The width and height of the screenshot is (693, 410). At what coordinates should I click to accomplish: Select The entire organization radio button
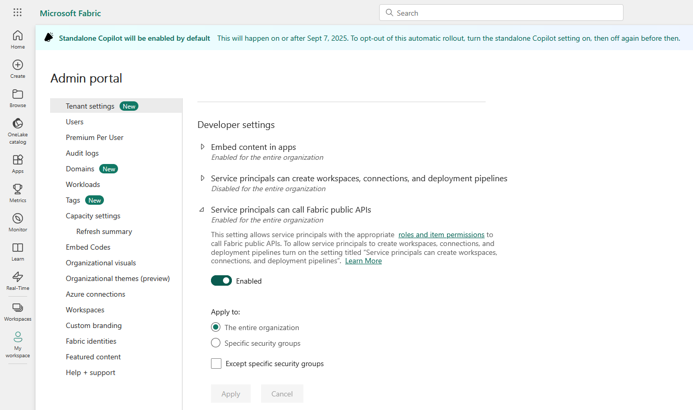[216, 327]
